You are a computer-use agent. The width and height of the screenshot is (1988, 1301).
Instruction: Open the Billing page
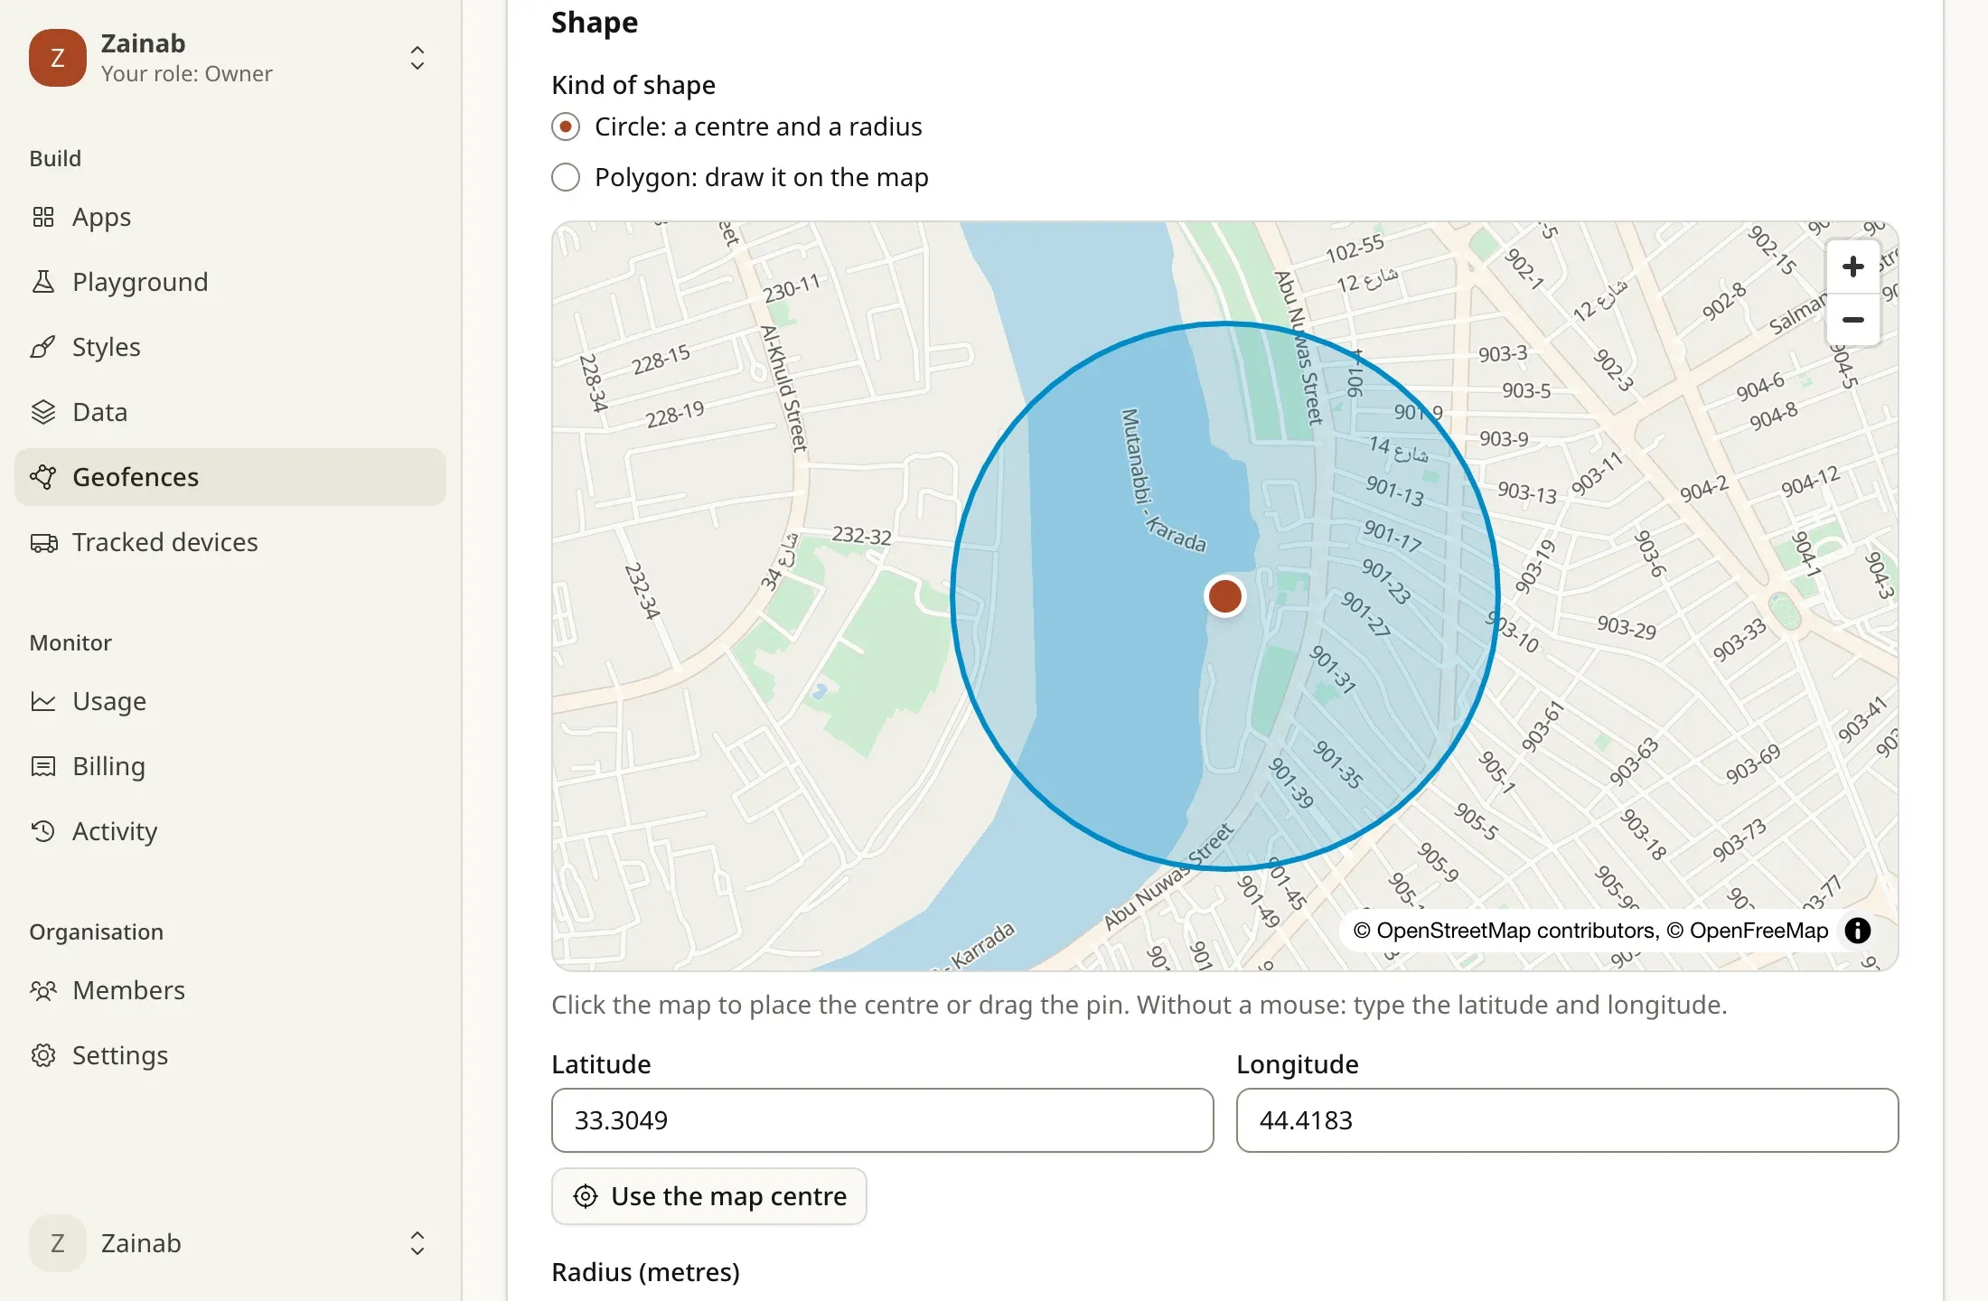(230, 766)
